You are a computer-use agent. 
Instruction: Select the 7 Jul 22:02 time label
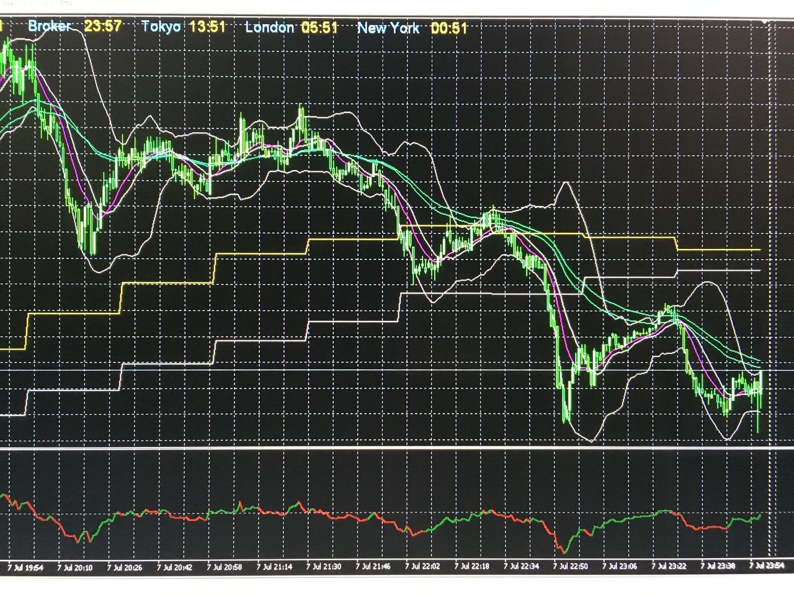422,567
